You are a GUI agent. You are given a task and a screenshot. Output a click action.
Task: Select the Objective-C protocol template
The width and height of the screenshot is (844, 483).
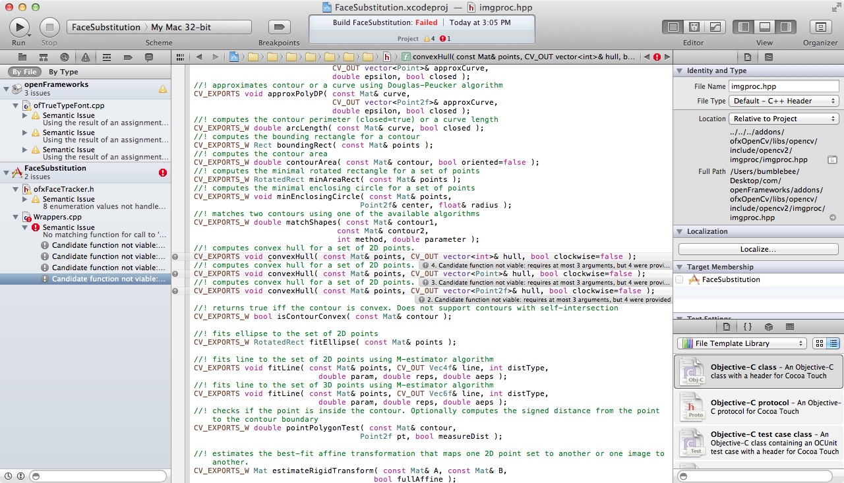coord(758,407)
